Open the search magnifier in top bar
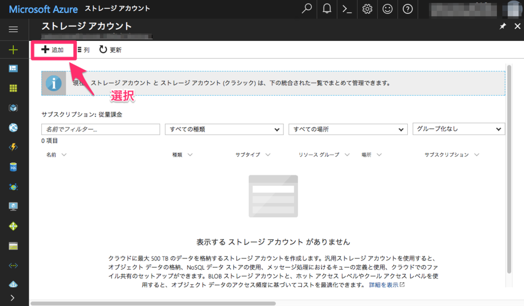This screenshot has width=524, height=306. click(x=307, y=9)
